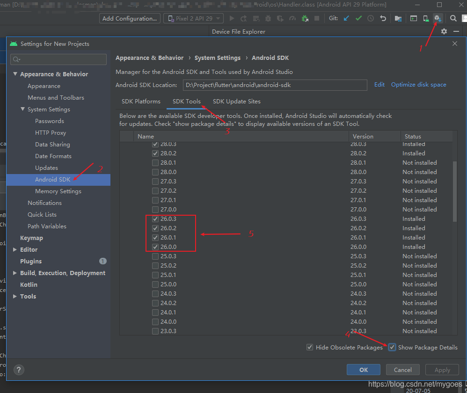Click Search Everywhere magnifier icon
Screen dimensions: 467x393
click(x=453, y=18)
